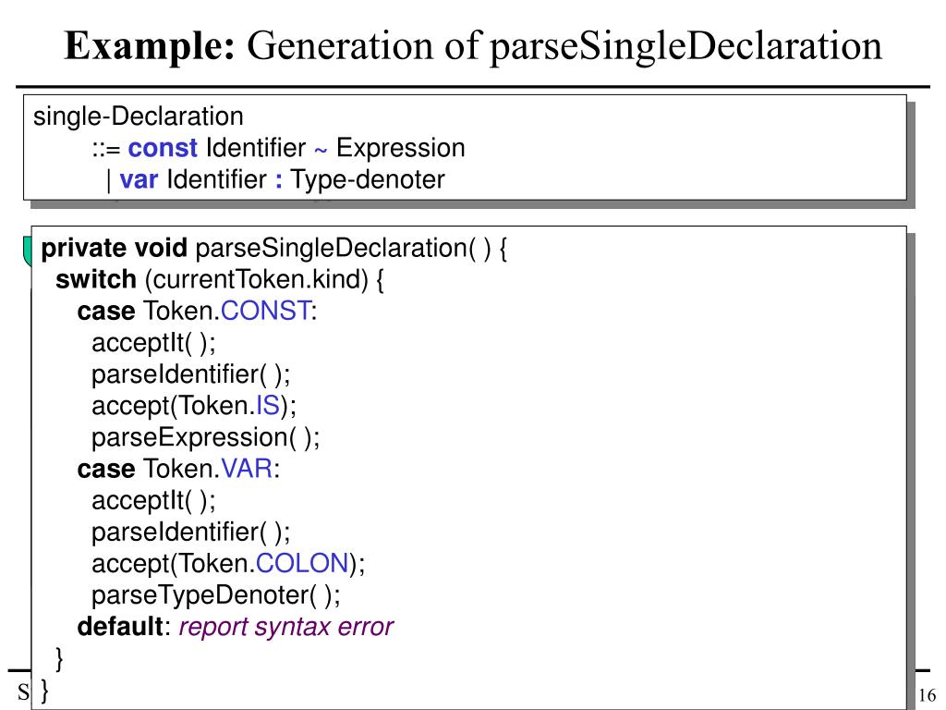Image resolution: width=946 pixels, height=710 pixels.
Task: Click the 'single-Declaration' grammar heading
Action: click(139, 116)
